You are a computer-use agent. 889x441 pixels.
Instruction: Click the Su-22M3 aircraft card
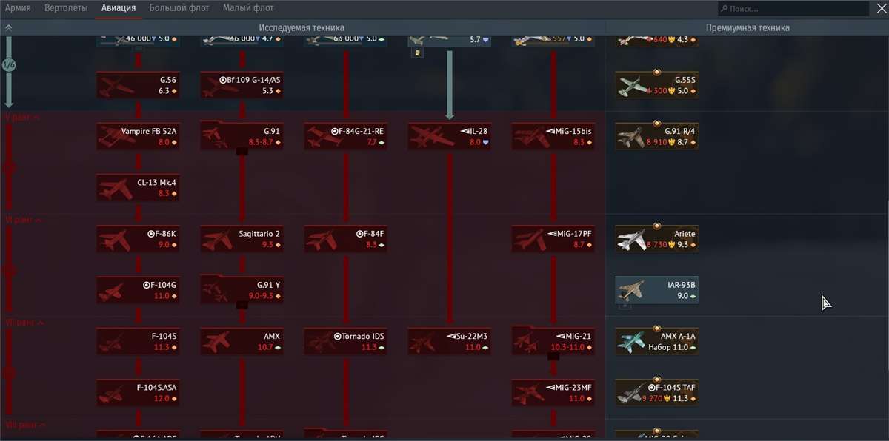[x=449, y=341]
